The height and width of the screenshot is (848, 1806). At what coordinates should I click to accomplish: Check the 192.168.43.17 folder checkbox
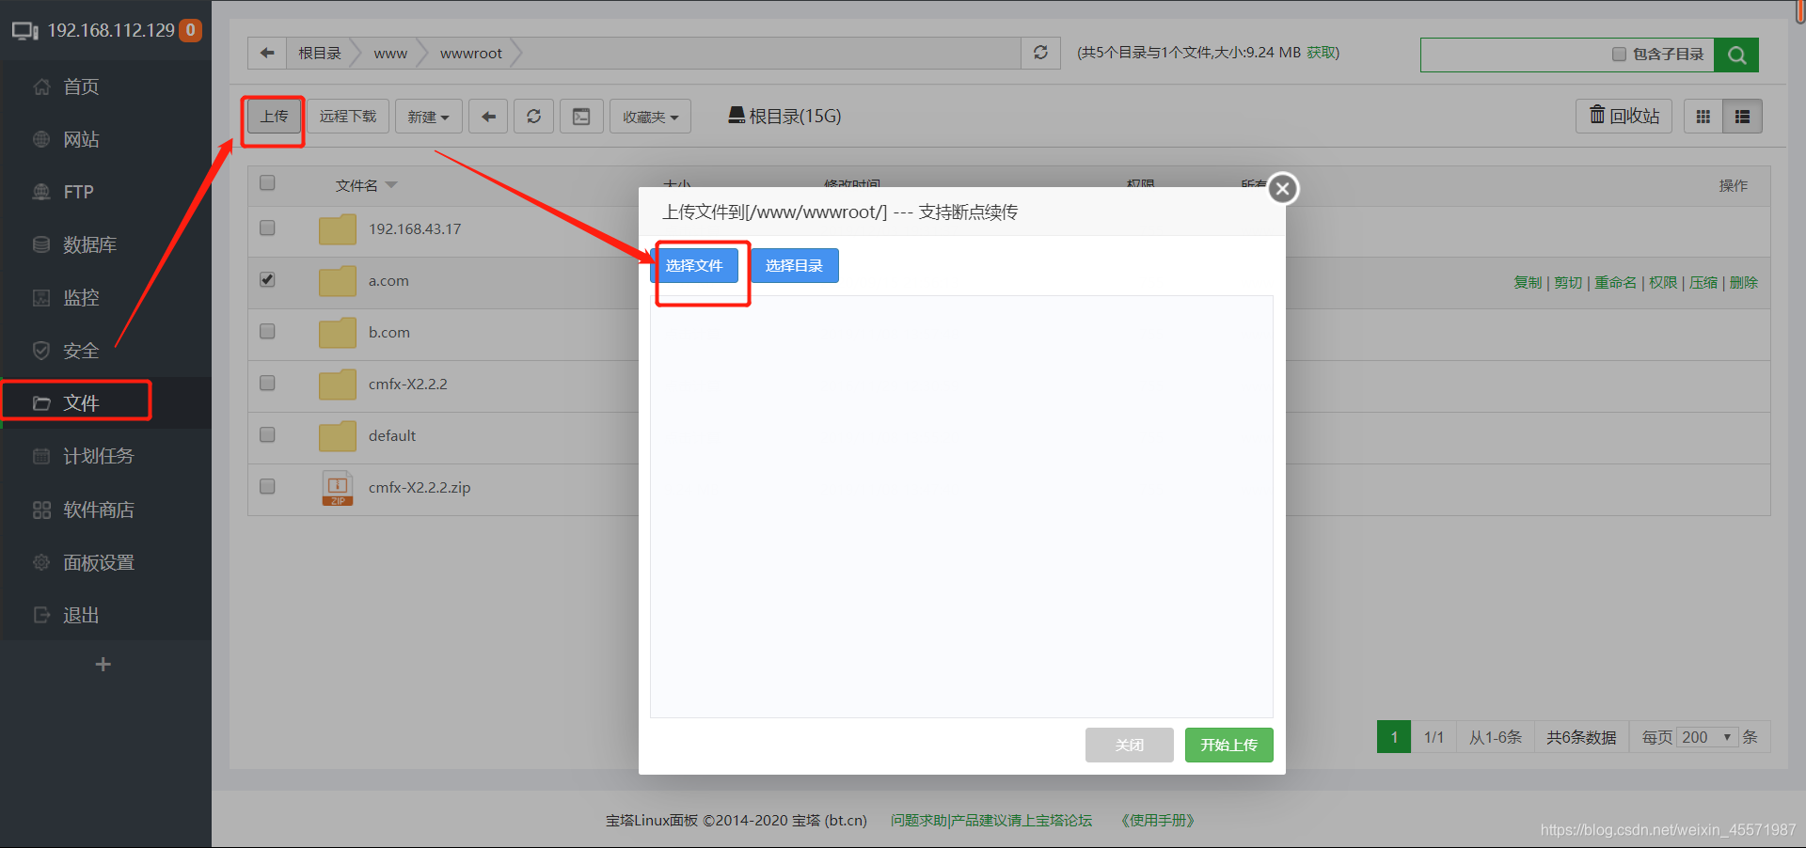[267, 228]
